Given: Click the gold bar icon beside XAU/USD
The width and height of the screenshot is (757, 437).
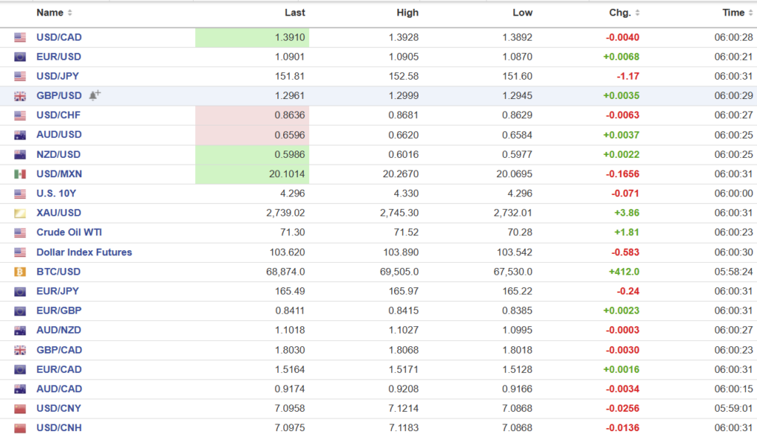Looking at the screenshot, I should [x=20, y=213].
